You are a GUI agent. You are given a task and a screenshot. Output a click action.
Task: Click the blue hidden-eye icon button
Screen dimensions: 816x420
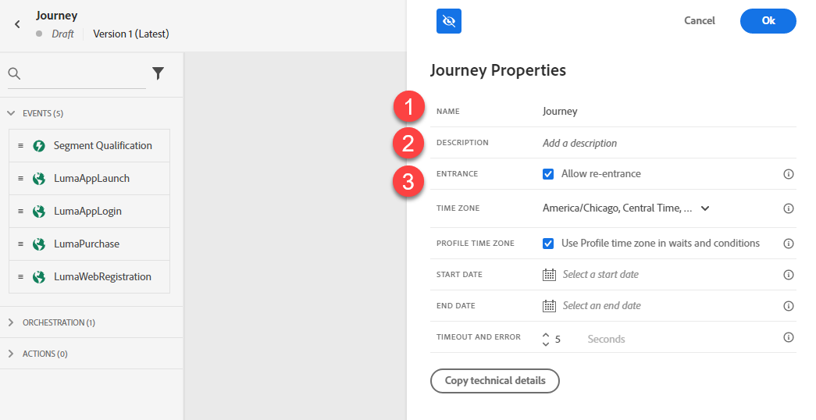[x=448, y=21]
